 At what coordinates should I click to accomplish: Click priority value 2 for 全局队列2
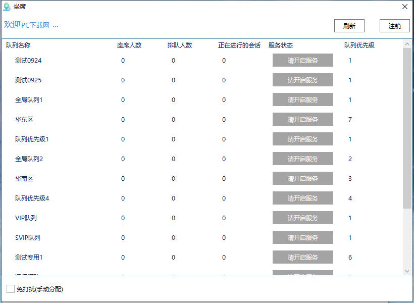pyautogui.click(x=350, y=159)
